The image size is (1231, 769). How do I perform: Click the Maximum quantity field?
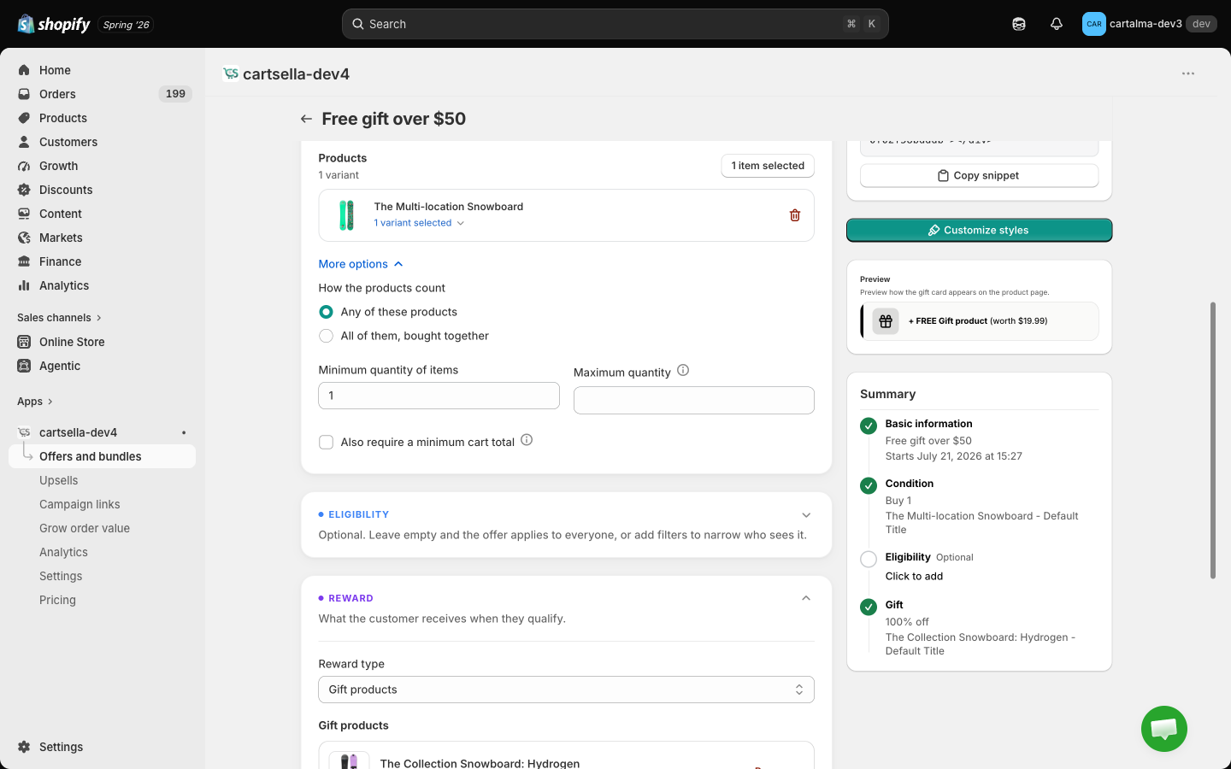(x=693, y=400)
